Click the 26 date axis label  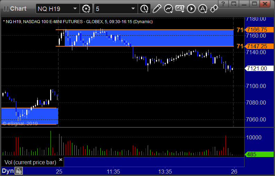click(234, 172)
